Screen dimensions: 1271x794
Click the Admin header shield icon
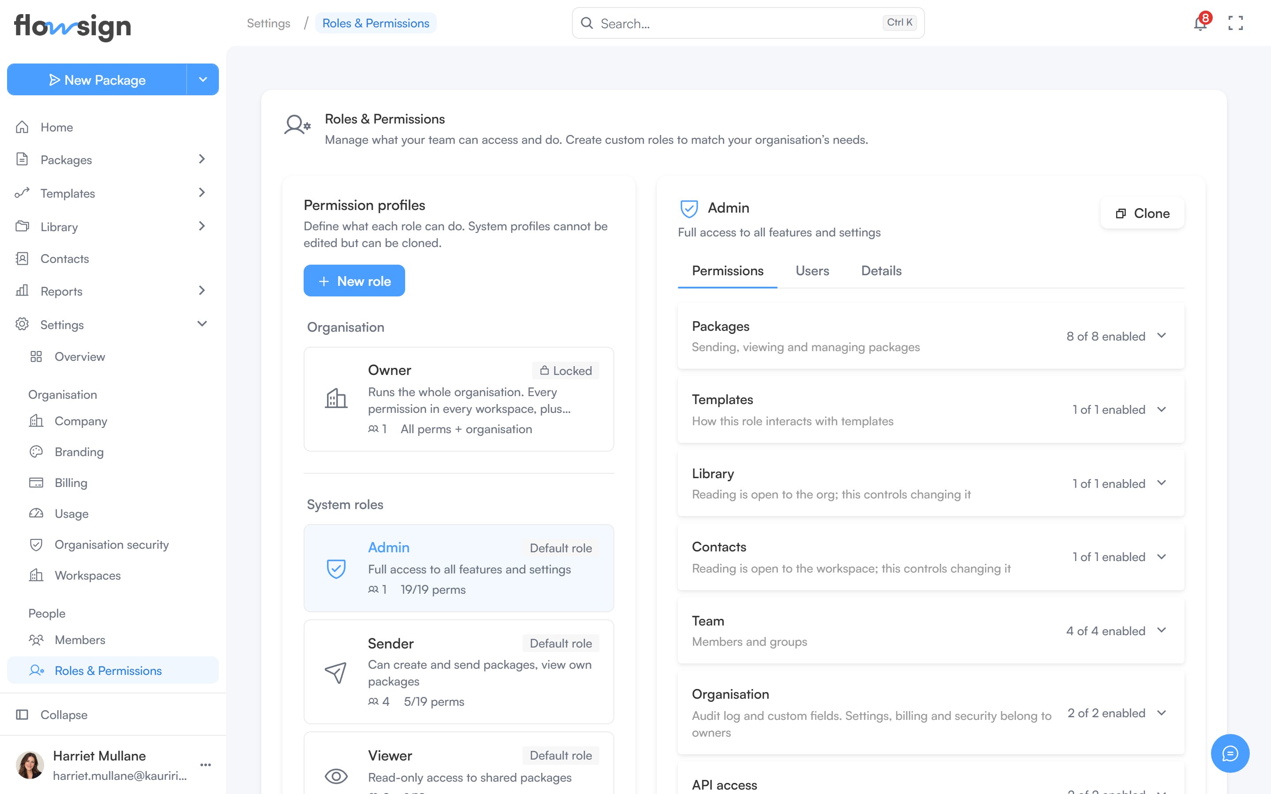689,209
